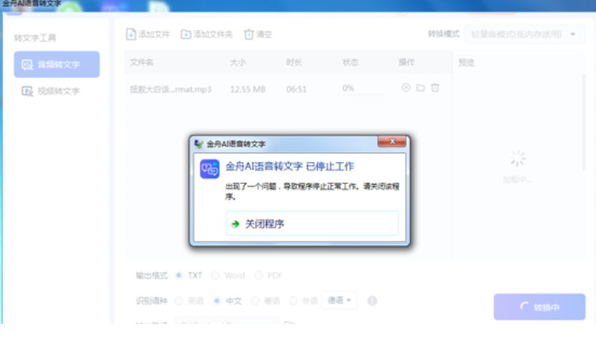Open file location via row folder icon
The width and height of the screenshot is (596, 344).
(x=420, y=87)
